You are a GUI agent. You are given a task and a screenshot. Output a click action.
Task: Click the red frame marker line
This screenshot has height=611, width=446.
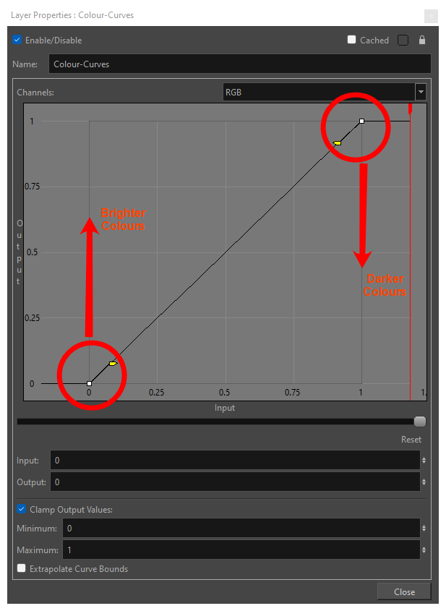pyautogui.click(x=410, y=252)
